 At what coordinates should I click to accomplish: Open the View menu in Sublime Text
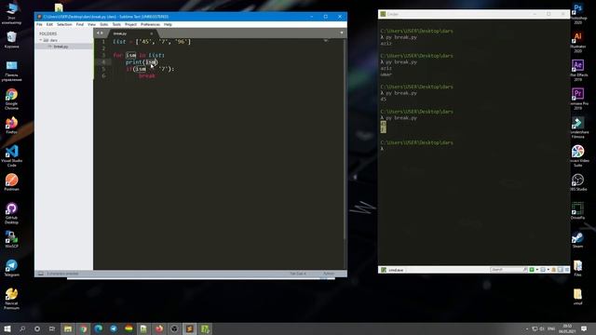click(91, 24)
